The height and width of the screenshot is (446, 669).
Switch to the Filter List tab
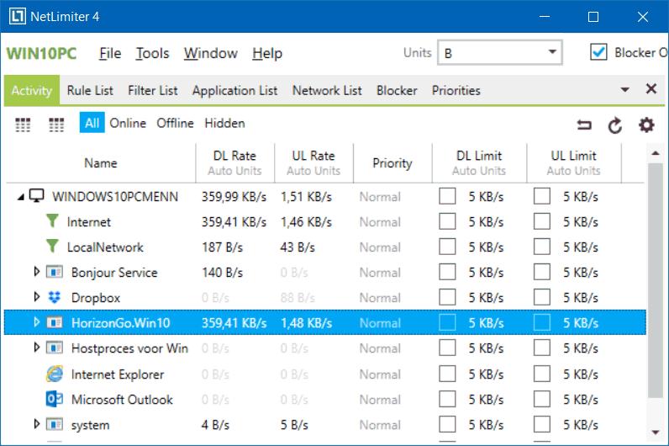click(x=153, y=91)
